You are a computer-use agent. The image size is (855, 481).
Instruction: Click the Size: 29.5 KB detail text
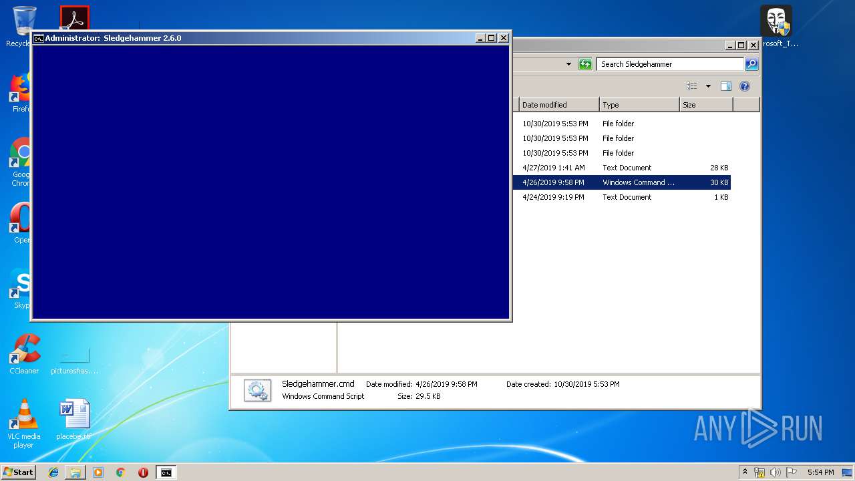(419, 396)
